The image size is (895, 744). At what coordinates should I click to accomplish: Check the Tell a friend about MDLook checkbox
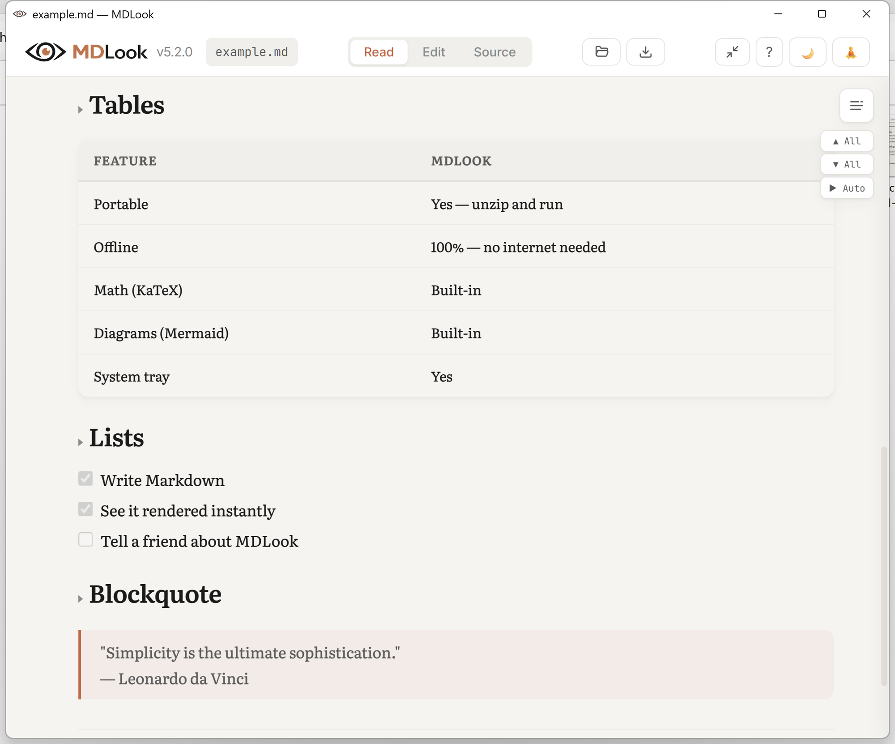pyautogui.click(x=85, y=539)
